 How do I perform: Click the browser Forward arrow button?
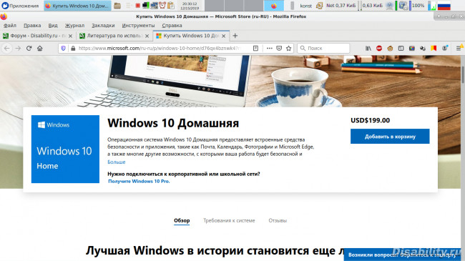pyautogui.click(x=18, y=48)
